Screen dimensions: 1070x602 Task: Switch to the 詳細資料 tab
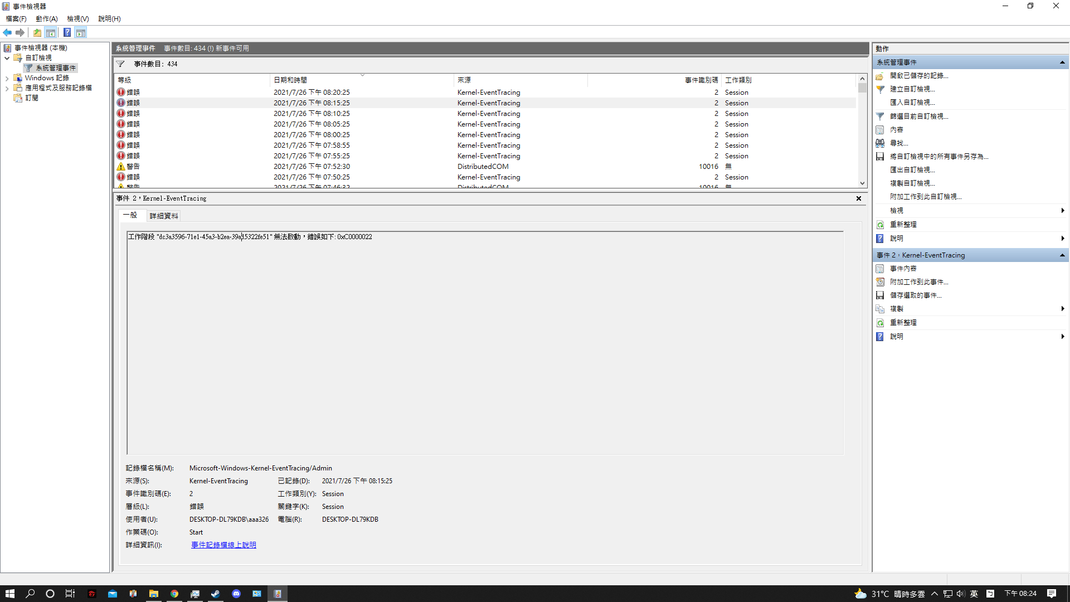[x=164, y=216]
